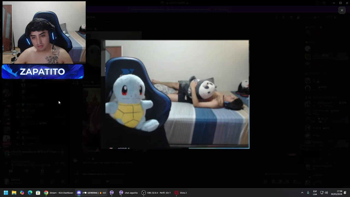
Task: Open the network status tray icon
Action: pyautogui.click(x=322, y=193)
